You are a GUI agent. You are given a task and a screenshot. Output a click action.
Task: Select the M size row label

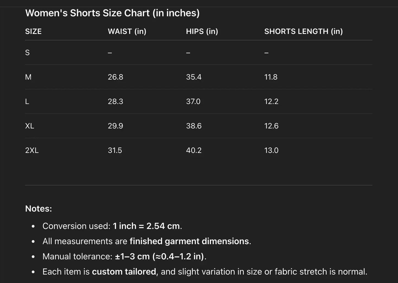click(x=28, y=77)
